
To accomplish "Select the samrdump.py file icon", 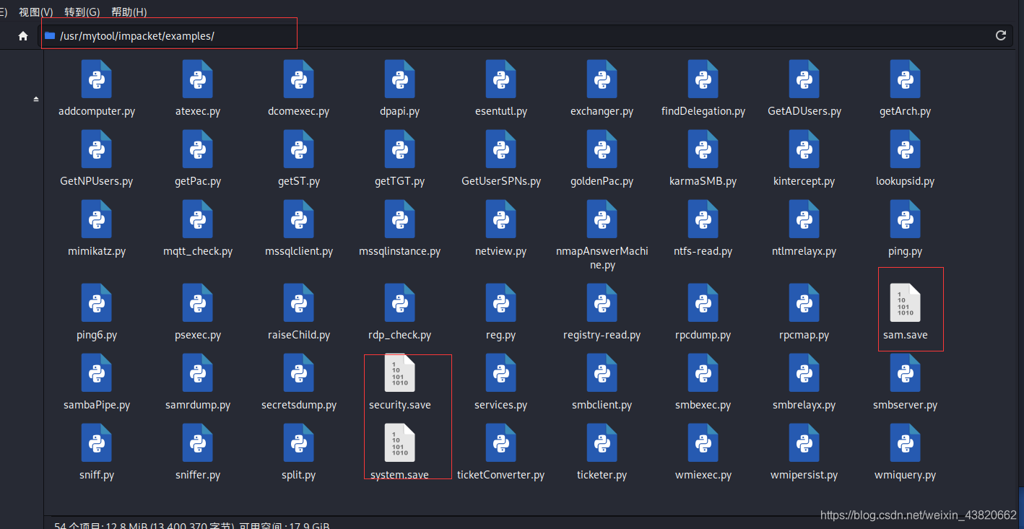I will [198, 373].
